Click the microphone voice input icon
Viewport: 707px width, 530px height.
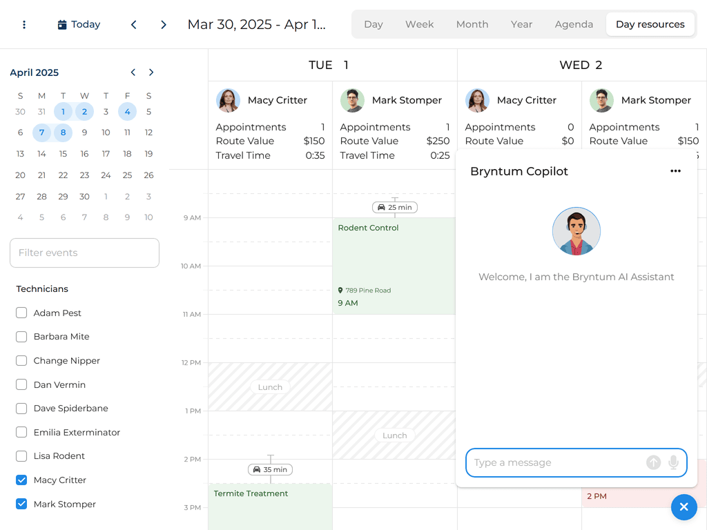point(673,462)
